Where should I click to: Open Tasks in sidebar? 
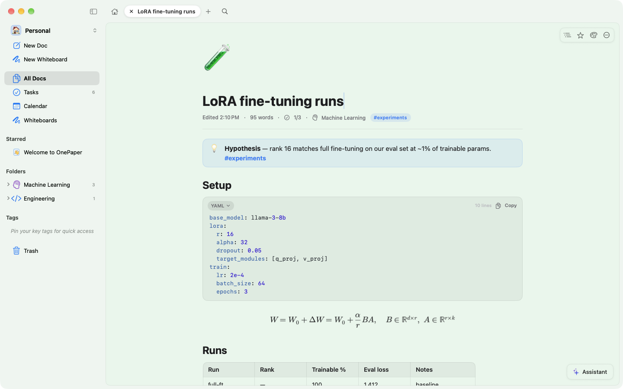(52, 92)
